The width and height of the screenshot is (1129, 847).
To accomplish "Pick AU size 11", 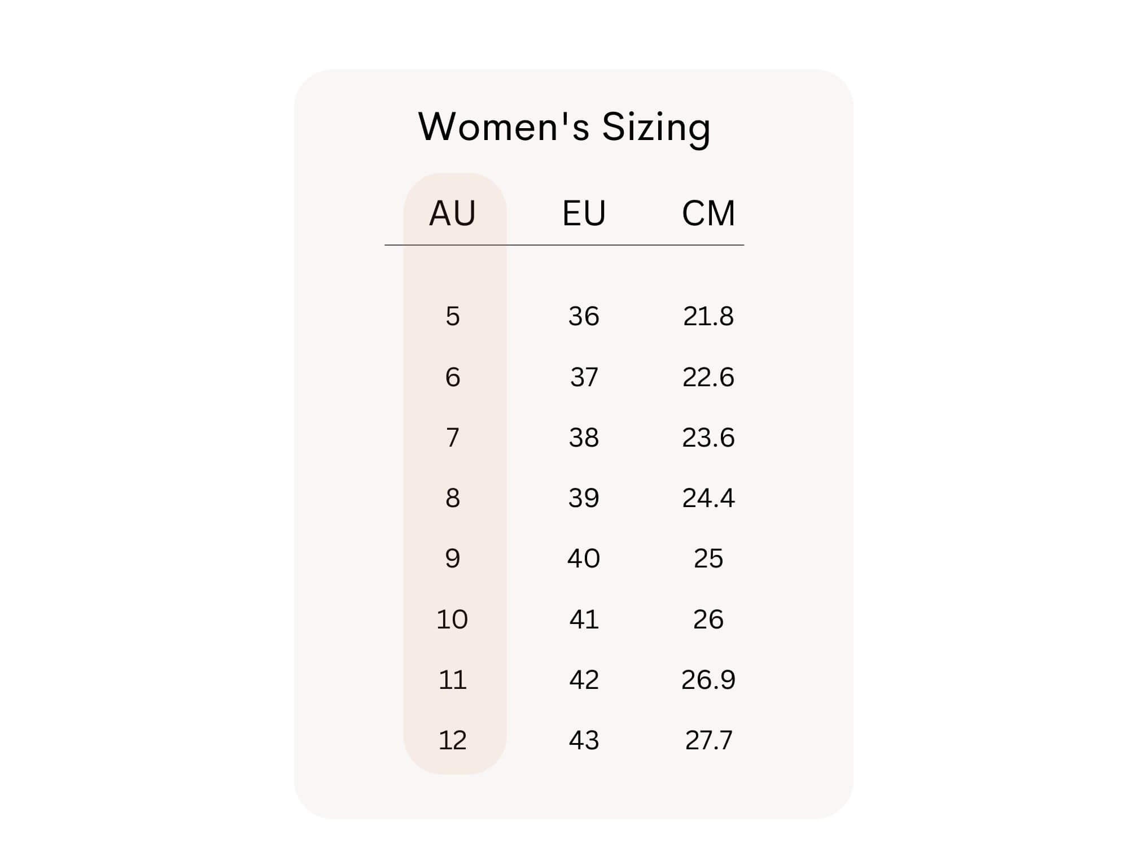I will click(453, 680).
